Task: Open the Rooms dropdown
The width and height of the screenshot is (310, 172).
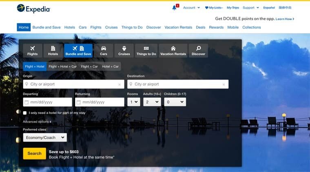Action: (x=134, y=102)
